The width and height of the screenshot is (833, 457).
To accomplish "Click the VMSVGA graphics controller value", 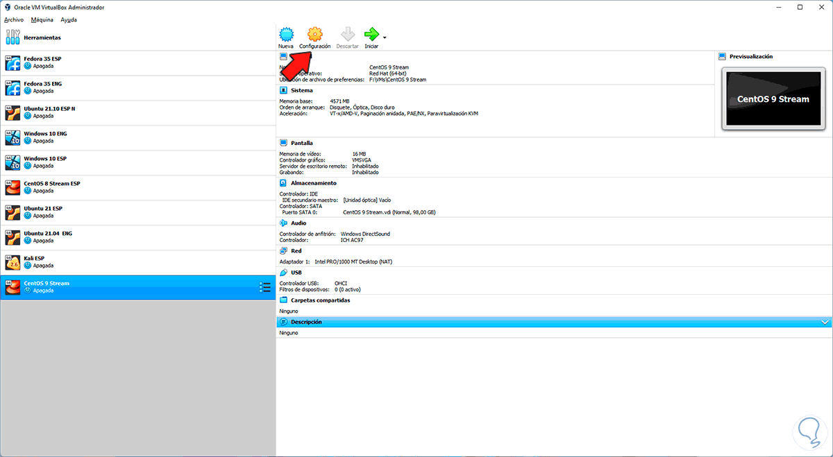I will [x=362, y=160].
